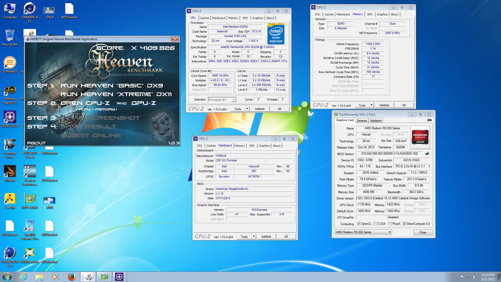Open About tab in Mainboard window

click(277, 146)
